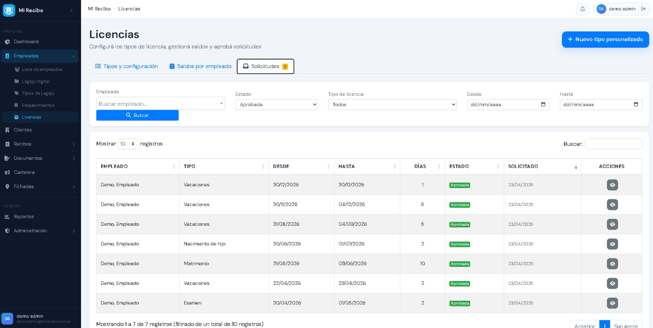Open Reportes in the sidebar
The width and height of the screenshot is (653, 328).
click(24, 217)
